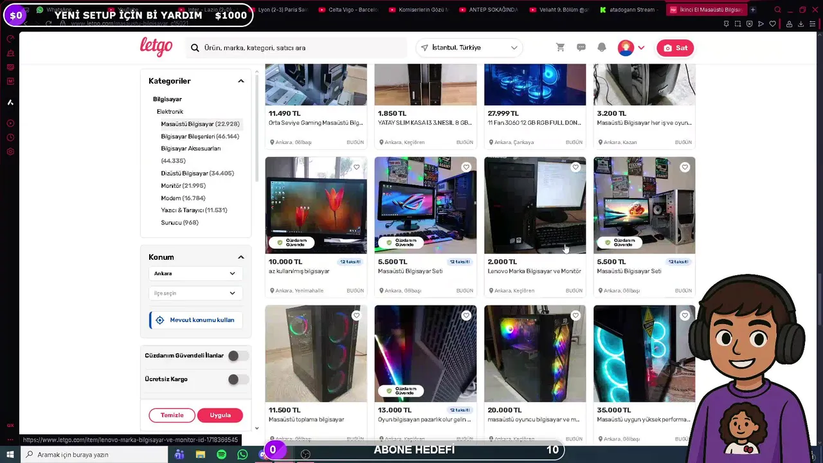Viewport: 823px width, 463px height.
Task: Open Lenovo Marka Bilgisayar ve Monitör thumbnail
Action: [x=535, y=205]
